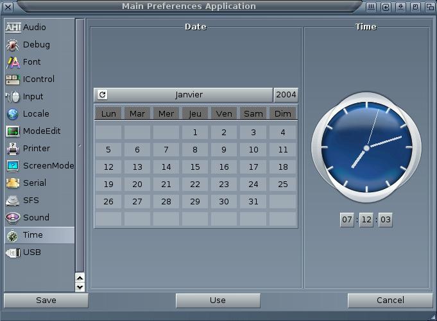Open Input mouse icon

click(x=13, y=97)
